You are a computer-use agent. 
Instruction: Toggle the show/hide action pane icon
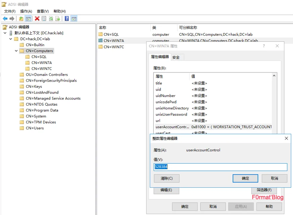tap(74, 19)
